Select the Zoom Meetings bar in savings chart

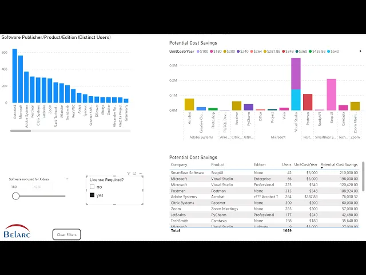click(x=355, y=106)
